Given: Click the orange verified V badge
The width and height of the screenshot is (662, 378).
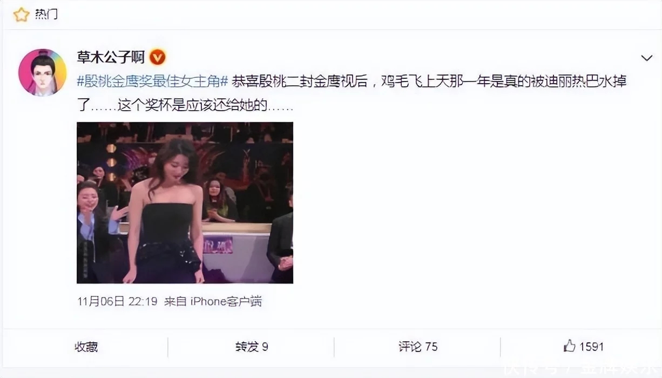Looking at the screenshot, I should point(157,57).
